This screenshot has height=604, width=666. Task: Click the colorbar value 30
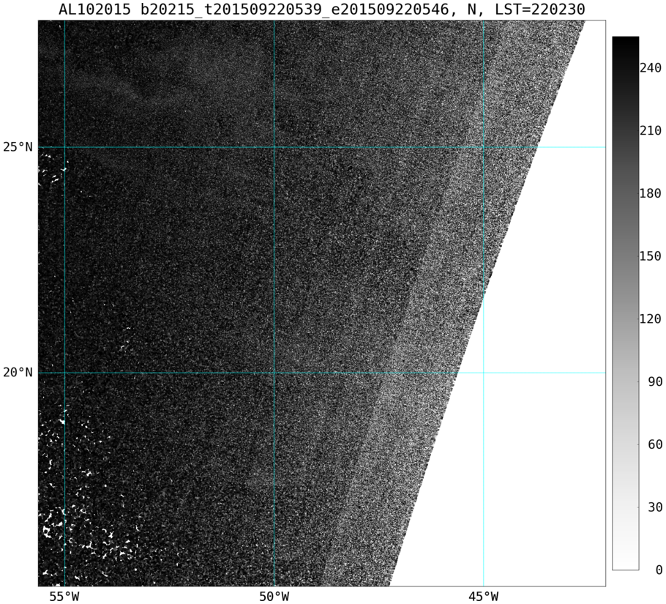[x=655, y=507]
